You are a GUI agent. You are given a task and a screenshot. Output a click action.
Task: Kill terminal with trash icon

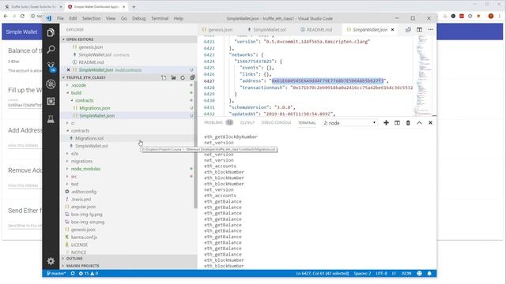(x=408, y=123)
